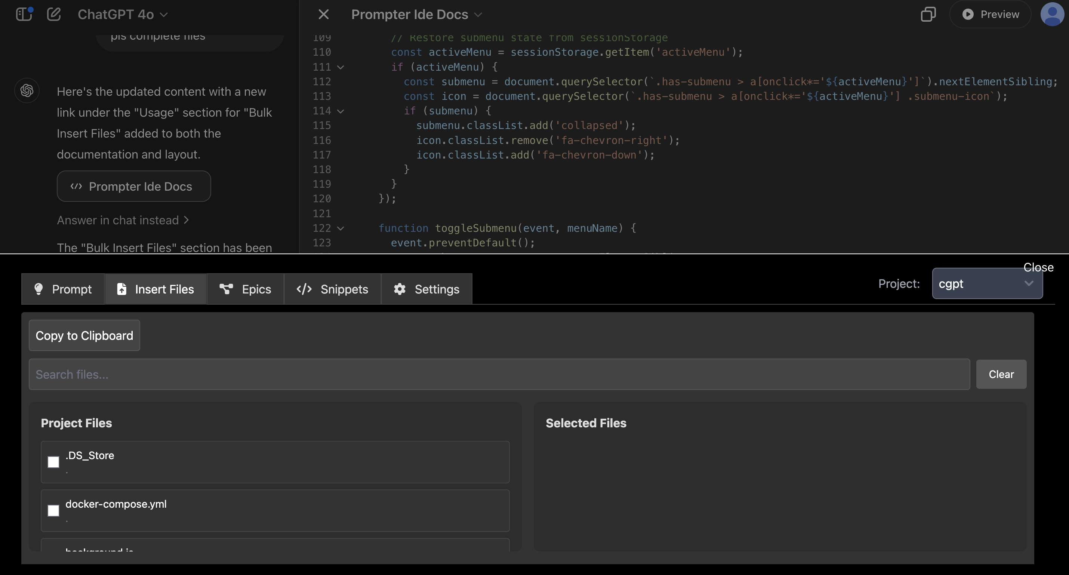Check the docker-compose.yml checkbox
The width and height of the screenshot is (1069, 575).
[53, 510]
